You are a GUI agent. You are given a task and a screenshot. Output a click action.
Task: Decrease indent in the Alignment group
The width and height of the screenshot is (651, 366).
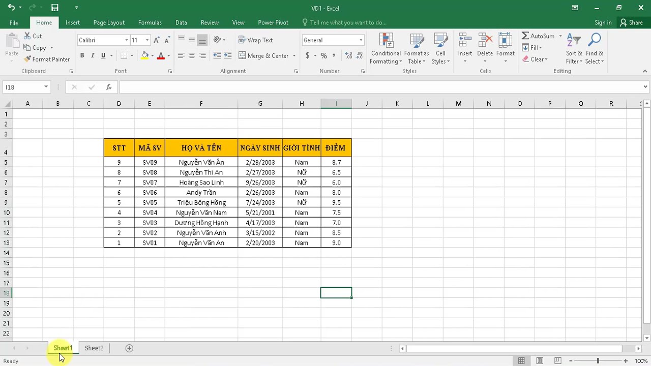pos(217,55)
